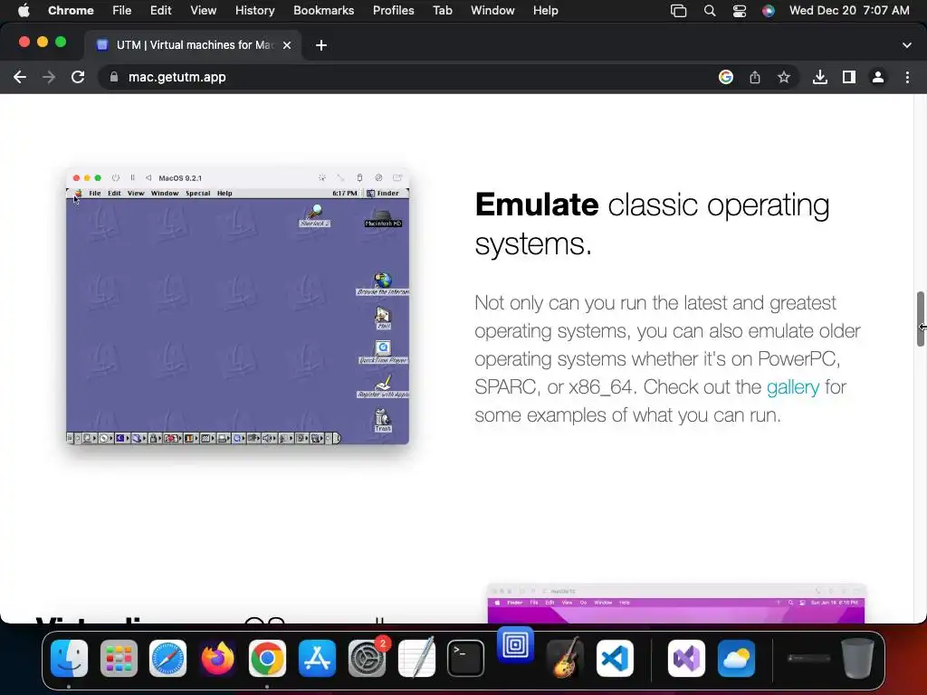Open Trash from the Dock
Viewport: 927px width, 695px height.
pyautogui.click(x=857, y=658)
